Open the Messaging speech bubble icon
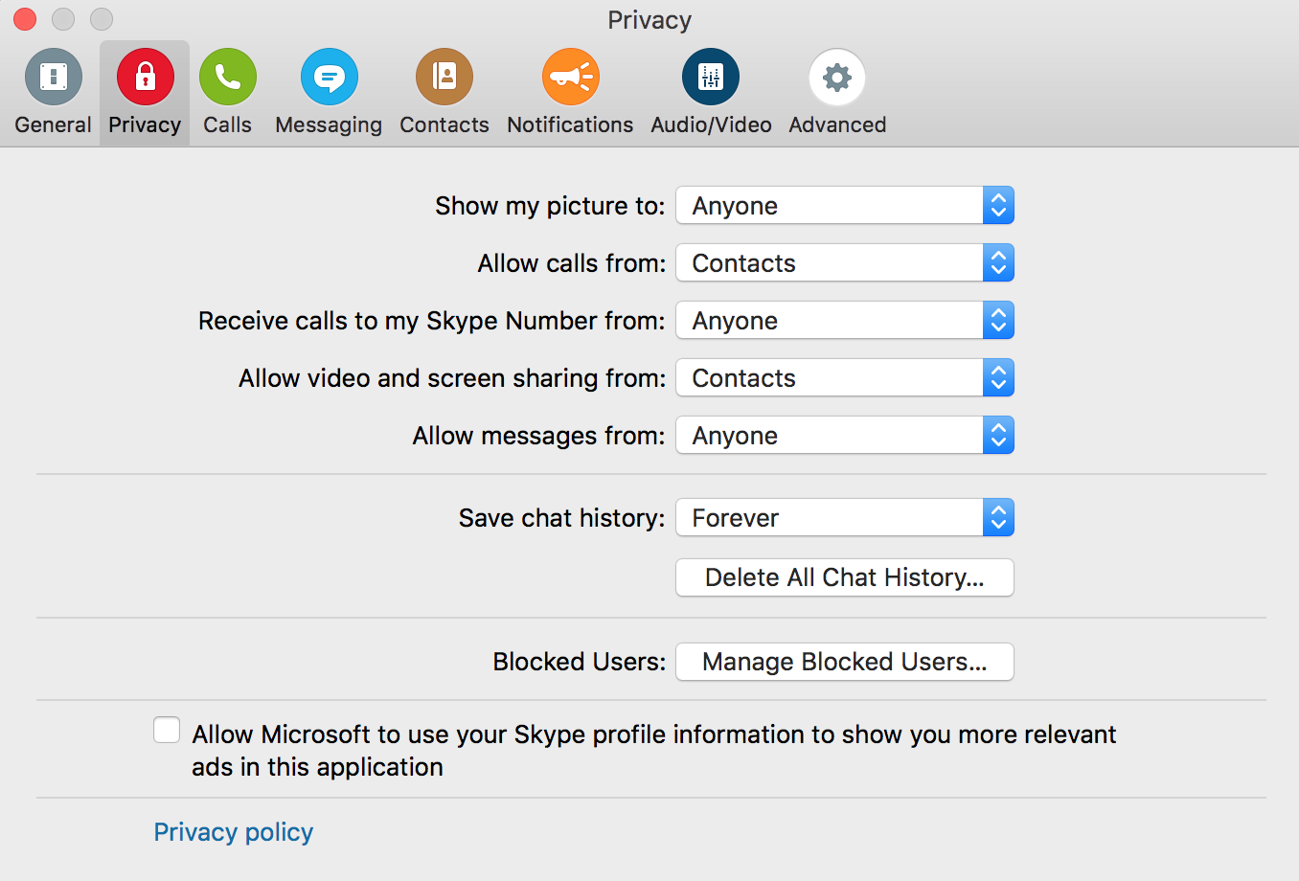 (329, 78)
